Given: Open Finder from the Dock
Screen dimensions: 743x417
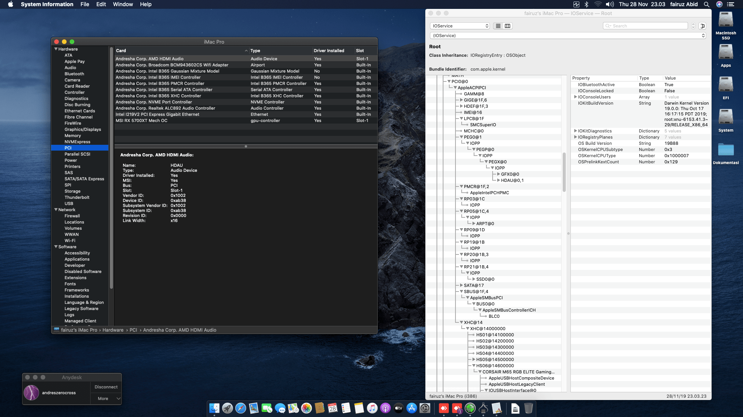Looking at the screenshot, I should click(x=214, y=408).
